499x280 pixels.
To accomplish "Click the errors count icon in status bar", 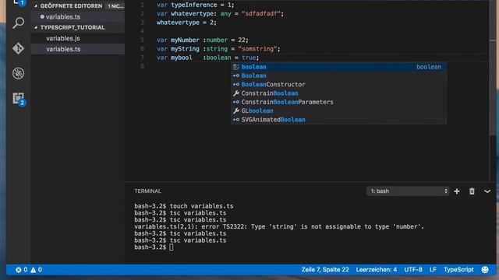I will coord(19,270).
